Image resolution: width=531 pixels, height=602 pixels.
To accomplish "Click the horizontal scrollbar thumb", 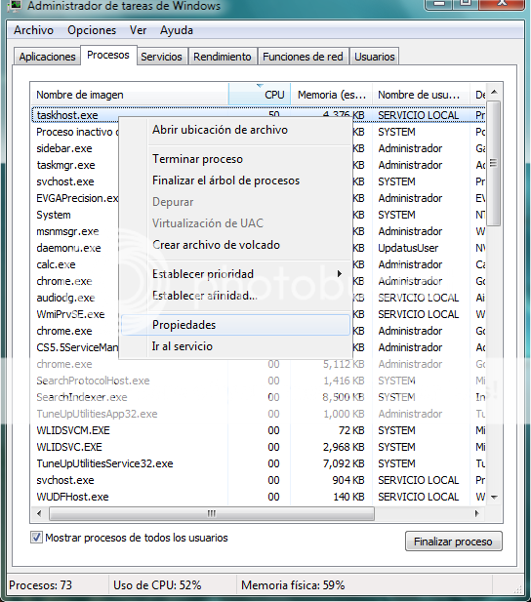I will (212, 513).
